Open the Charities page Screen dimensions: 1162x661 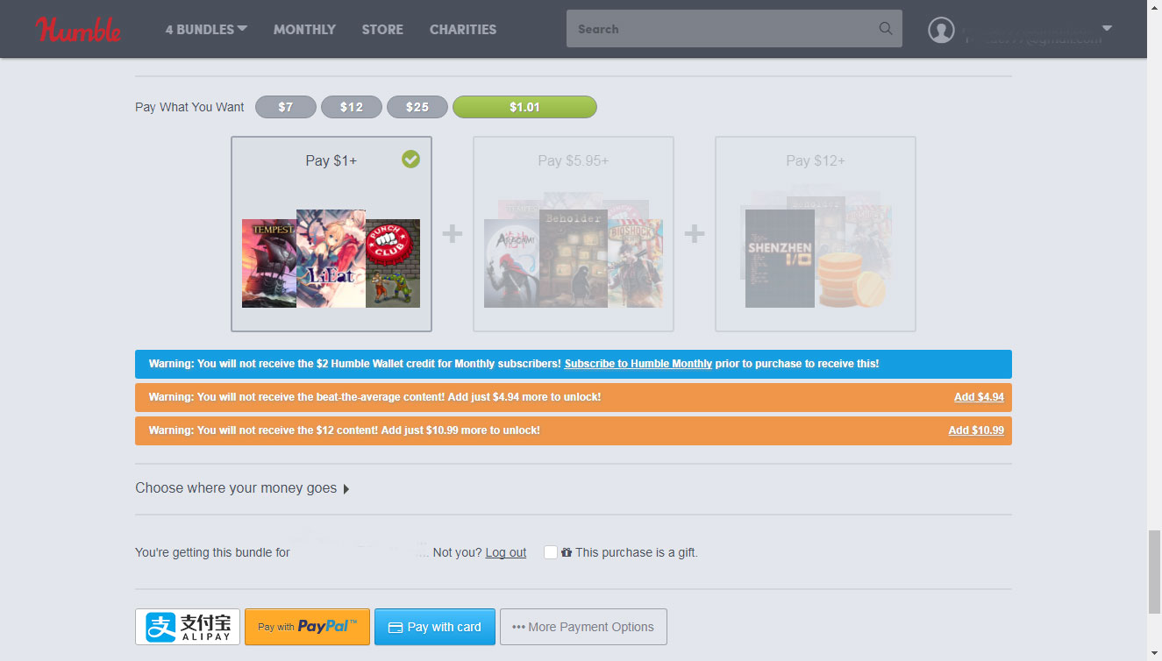pyautogui.click(x=463, y=29)
